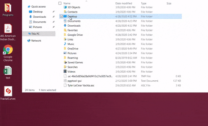Select the Videos folder icon

point(65,72)
